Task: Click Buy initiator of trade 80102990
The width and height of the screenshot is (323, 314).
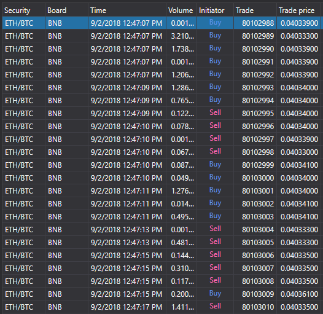Action: 215,49
